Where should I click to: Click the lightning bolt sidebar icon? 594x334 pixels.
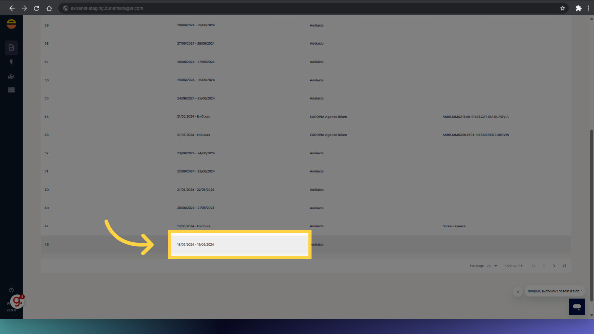coord(11,62)
